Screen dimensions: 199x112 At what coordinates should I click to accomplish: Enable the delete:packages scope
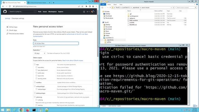pos(35,93)
